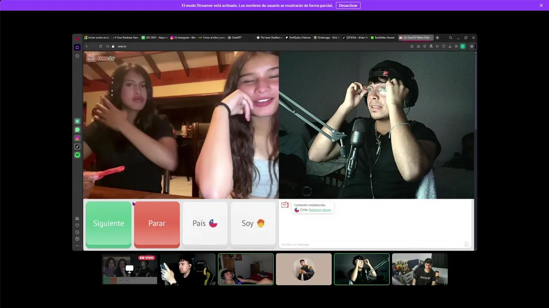Open the thumbnail with circular avatar
Screen dimensions: 549x308
[x=304, y=269]
